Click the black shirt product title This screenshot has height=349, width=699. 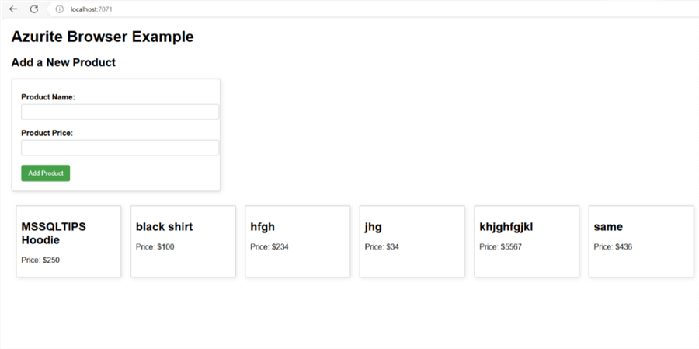pyautogui.click(x=164, y=227)
